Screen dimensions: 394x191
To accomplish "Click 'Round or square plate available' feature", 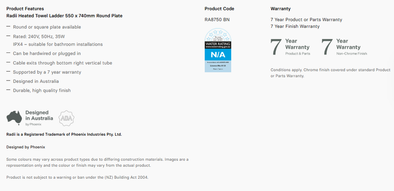I will coord(47,27).
